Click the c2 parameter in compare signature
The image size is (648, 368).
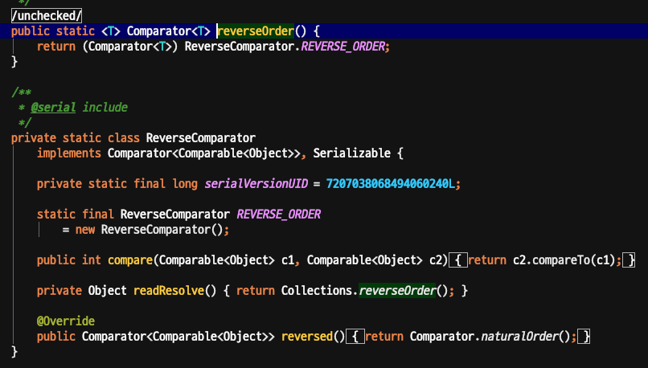pyautogui.click(x=436, y=260)
